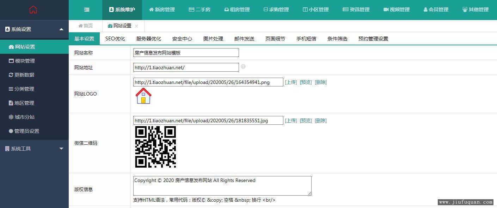Switch to the 服务器优化 tab
Image resolution: width=497 pixels, height=208 pixels.
(149, 39)
